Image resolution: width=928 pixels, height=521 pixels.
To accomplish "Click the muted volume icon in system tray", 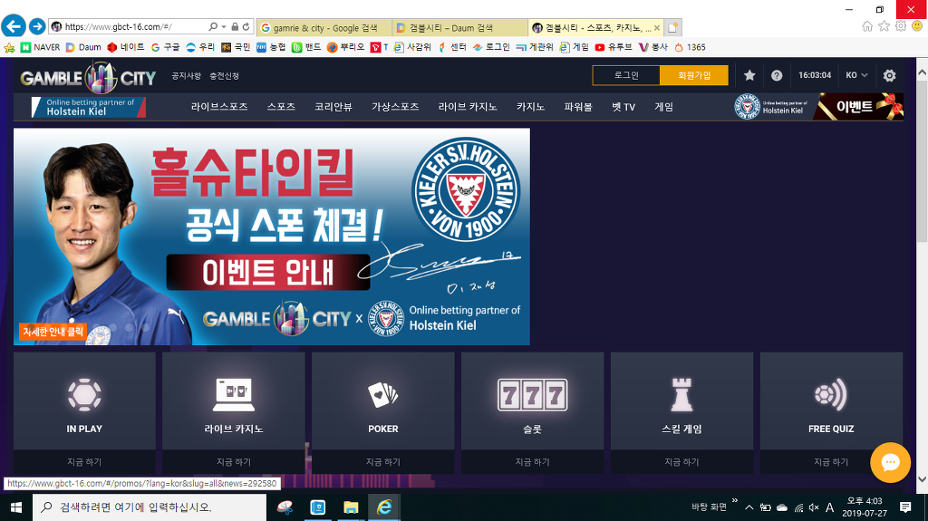I will [814, 507].
